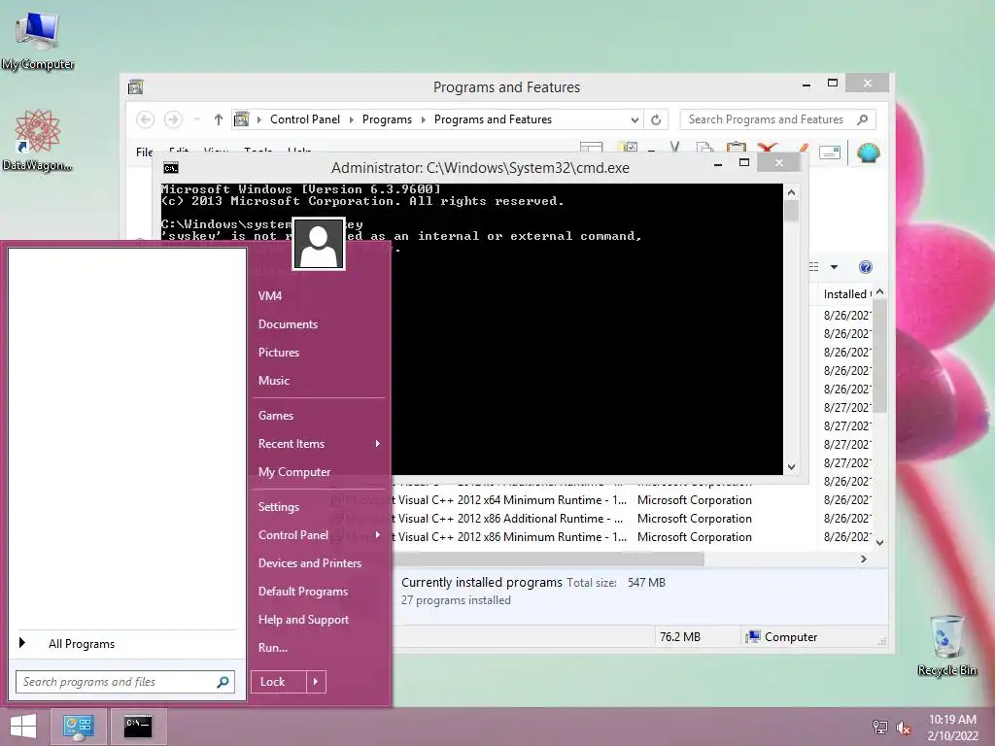
Task: Click the blue Help question mark icon
Action: [866, 267]
